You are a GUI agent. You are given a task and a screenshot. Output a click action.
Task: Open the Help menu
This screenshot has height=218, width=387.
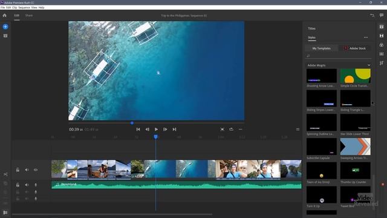[42, 8]
